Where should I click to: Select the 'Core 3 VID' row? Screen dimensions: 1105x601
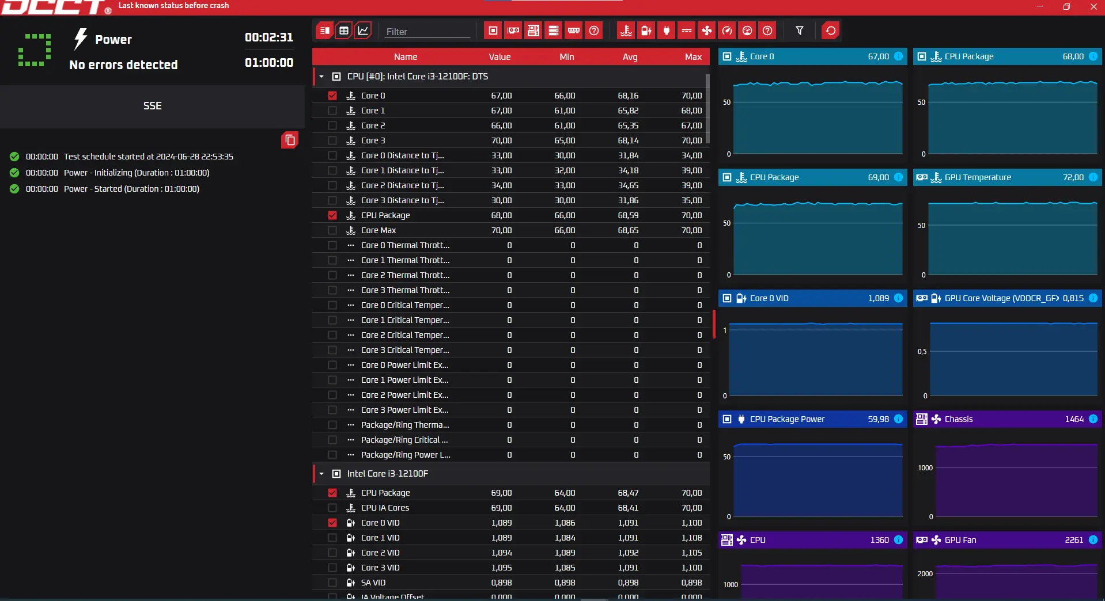coord(511,568)
